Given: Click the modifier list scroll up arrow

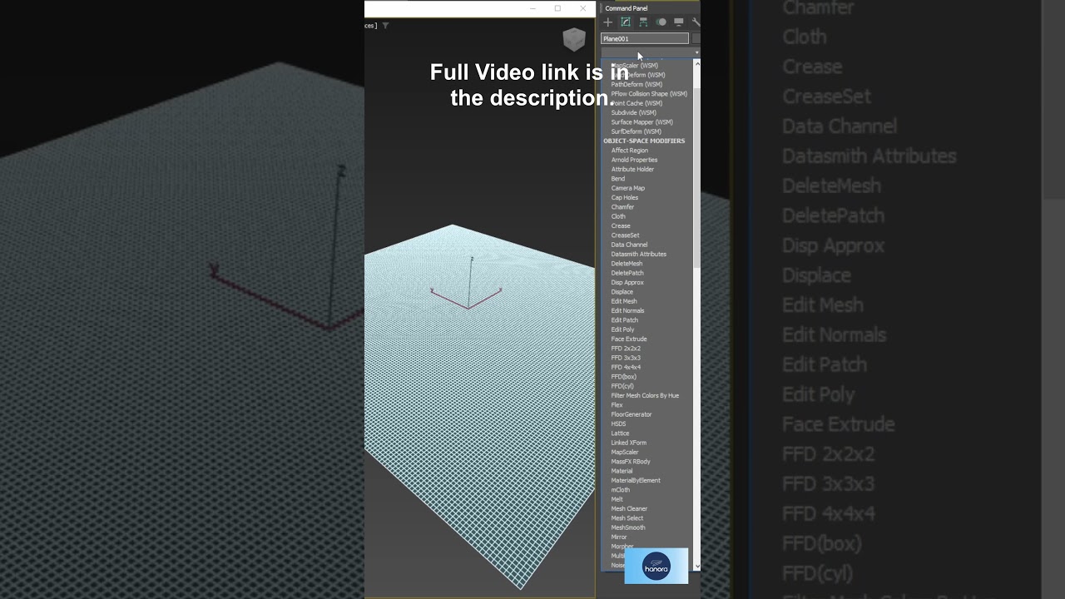Looking at the screenshot, I should pyautogui.click(x=697, y=62).
